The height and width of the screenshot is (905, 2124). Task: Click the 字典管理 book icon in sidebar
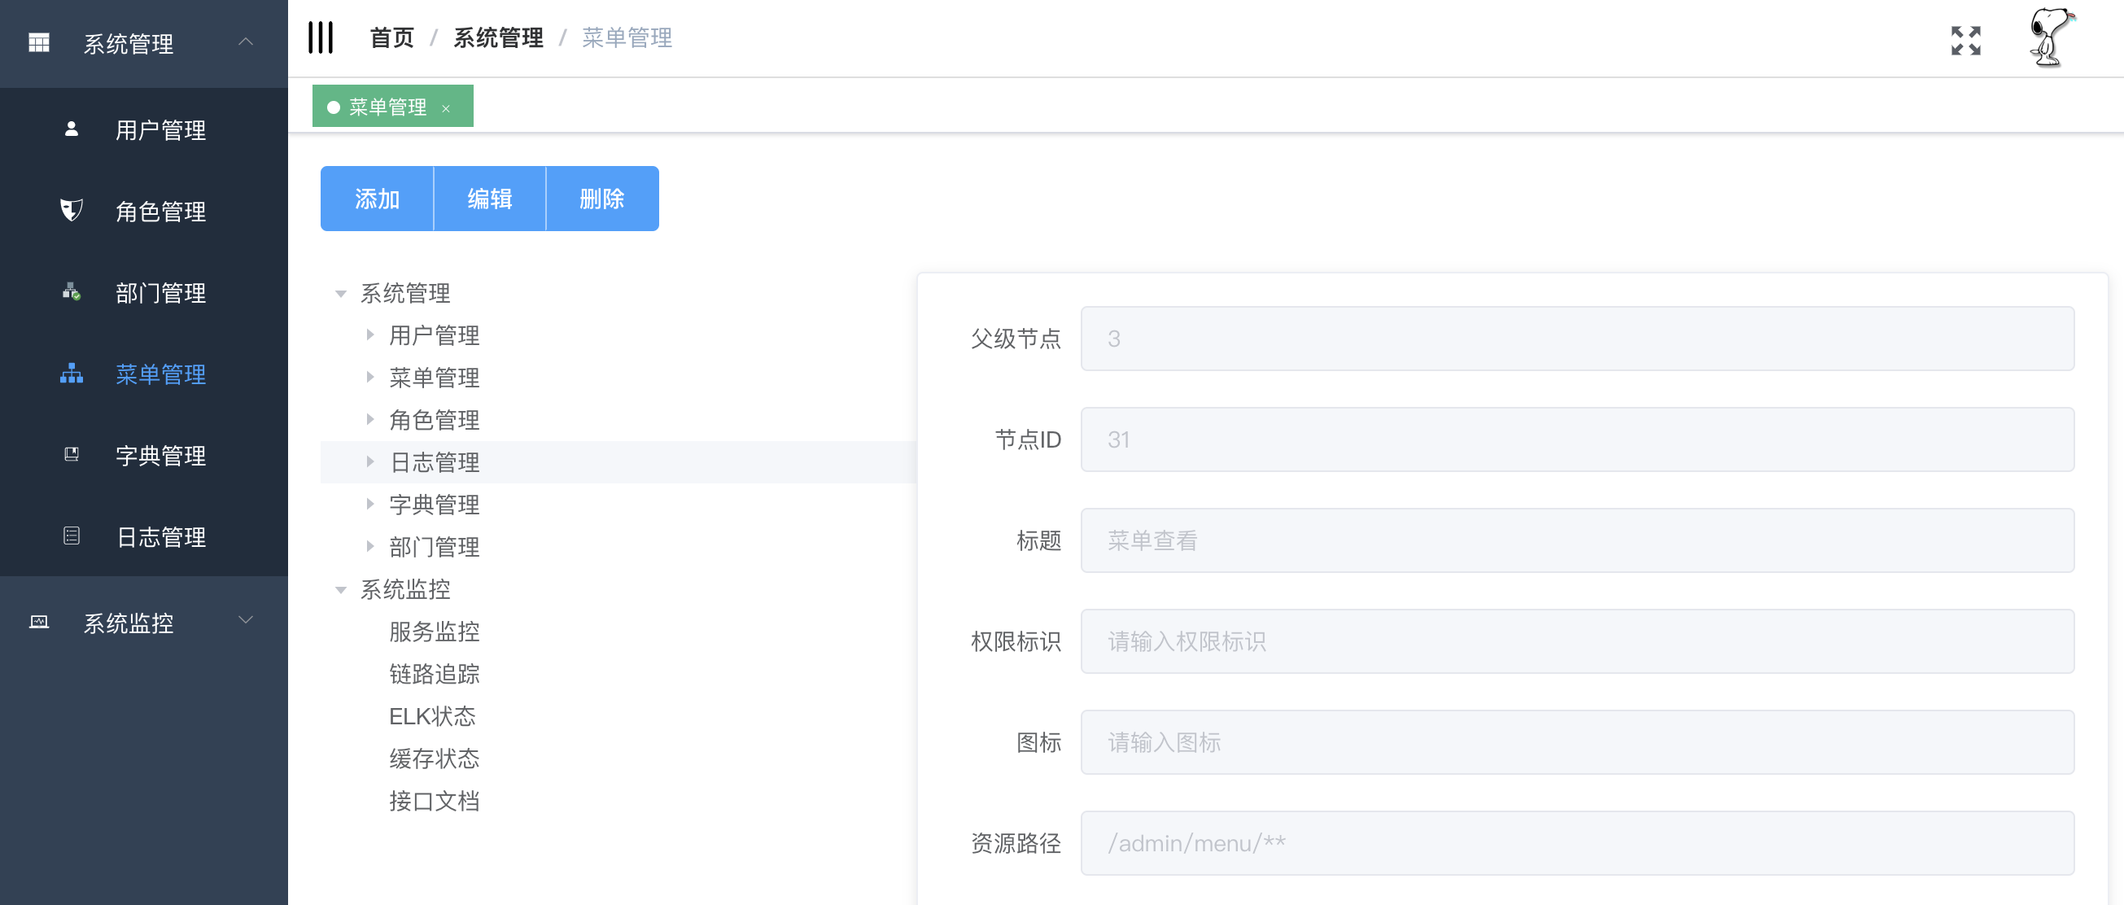pos(72,454)
